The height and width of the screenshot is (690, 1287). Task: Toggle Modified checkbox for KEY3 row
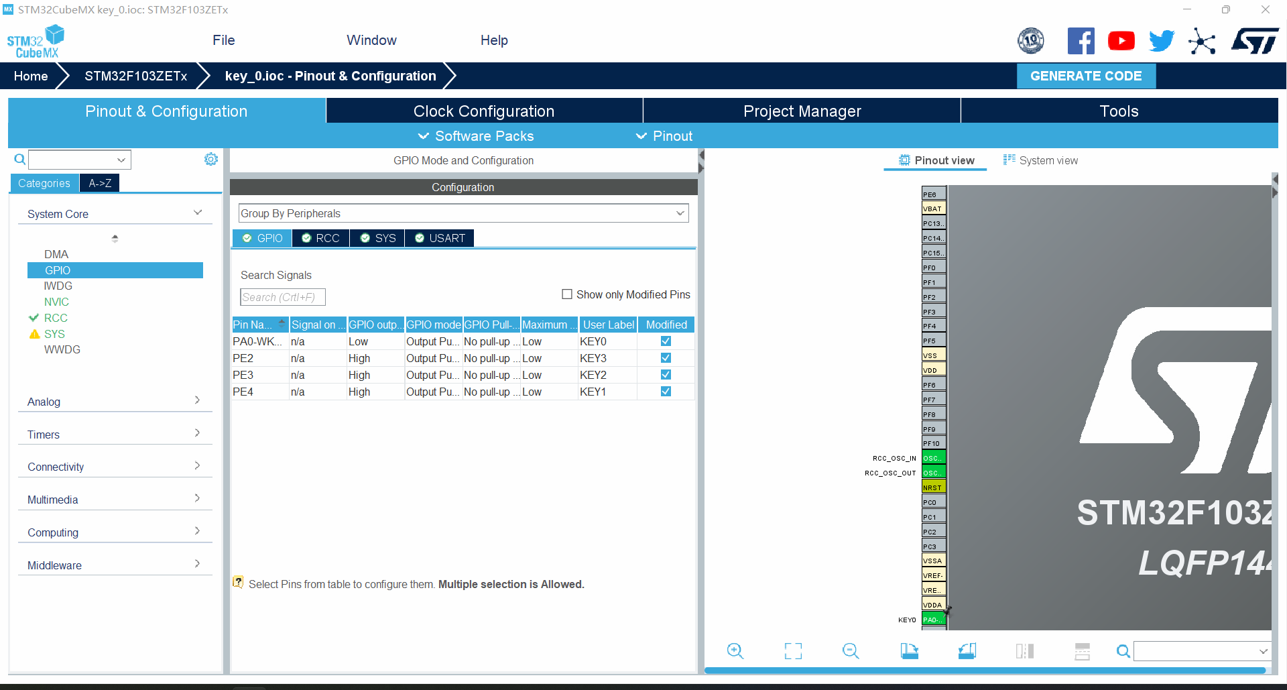(666, 358)
